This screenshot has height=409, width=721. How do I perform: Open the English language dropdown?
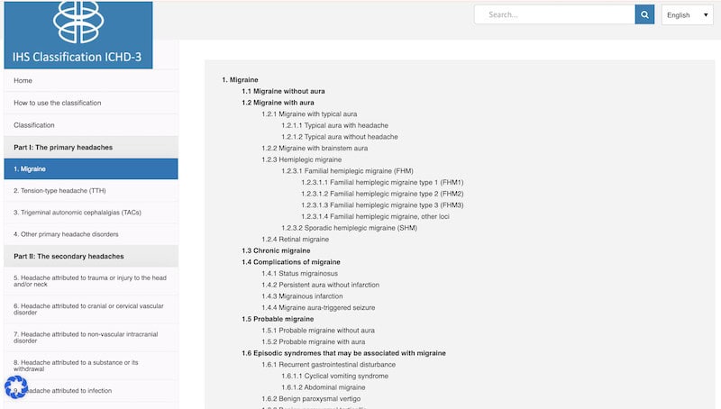[x=689, y=14]
